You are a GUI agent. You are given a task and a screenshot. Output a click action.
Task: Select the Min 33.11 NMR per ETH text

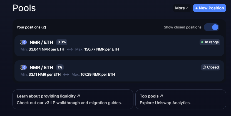pos(41,74)
